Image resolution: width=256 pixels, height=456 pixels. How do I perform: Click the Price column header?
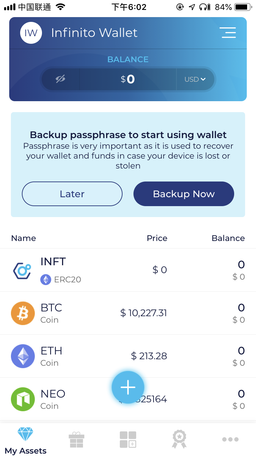(157, 238)
